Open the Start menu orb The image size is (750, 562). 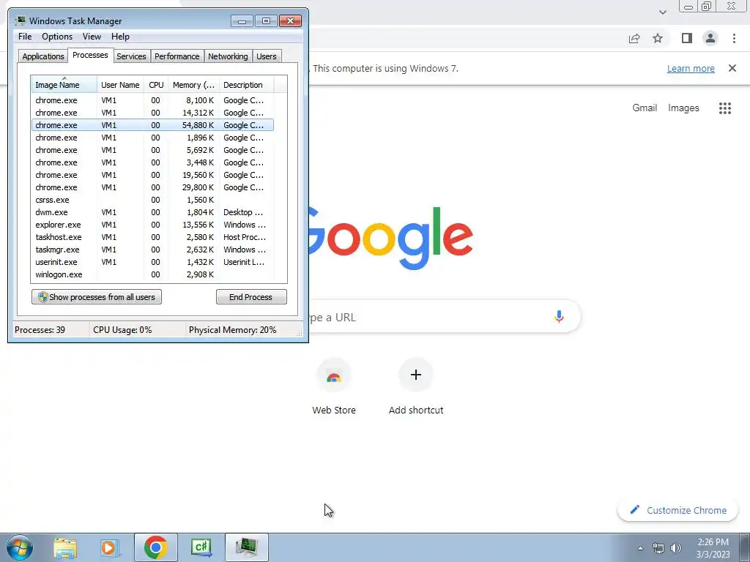(19, 547)
